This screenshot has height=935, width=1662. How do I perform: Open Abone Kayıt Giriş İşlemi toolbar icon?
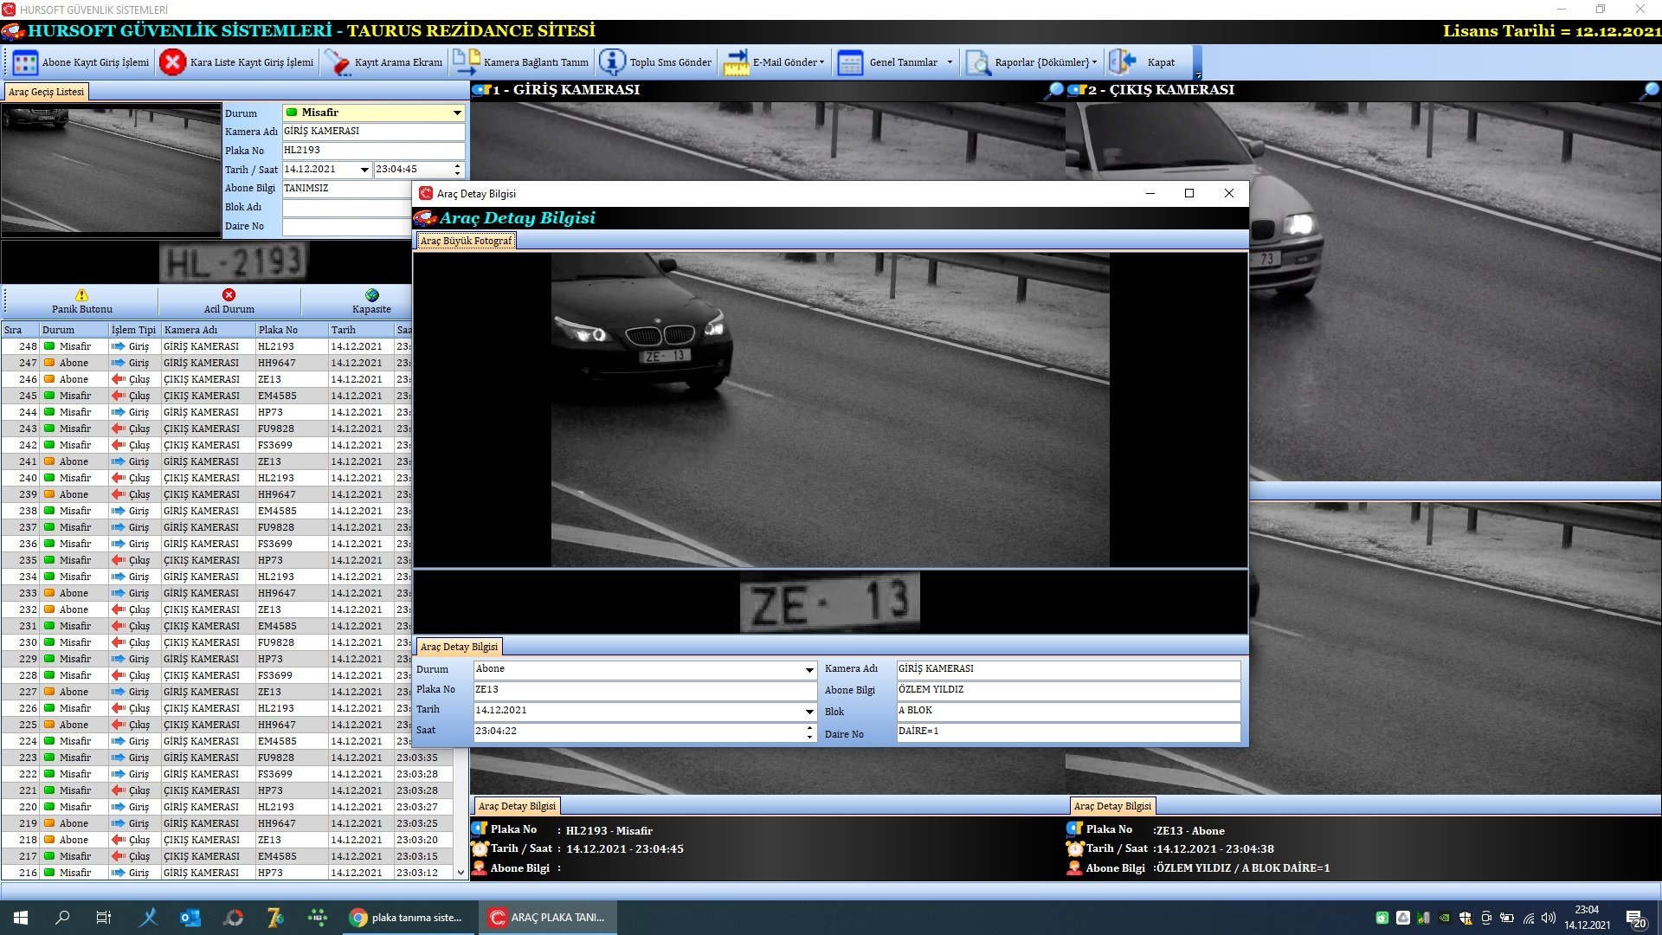tap(25, 62)
